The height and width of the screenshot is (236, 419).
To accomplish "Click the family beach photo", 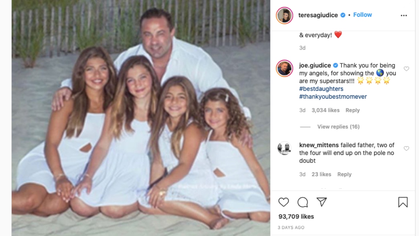I will (x=141, y=118).
